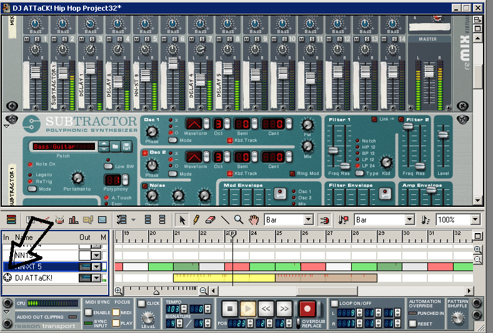The height and width of the screenshot is (333, 493).
Task: Toggle Ring Mod on Subtractor
Action: coord(292,173)
